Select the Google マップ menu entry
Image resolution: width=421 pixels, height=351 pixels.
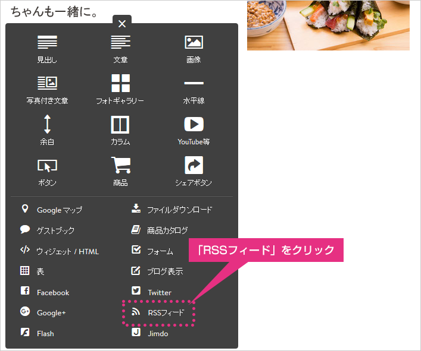pyautogui.click(x=60, y=210)
